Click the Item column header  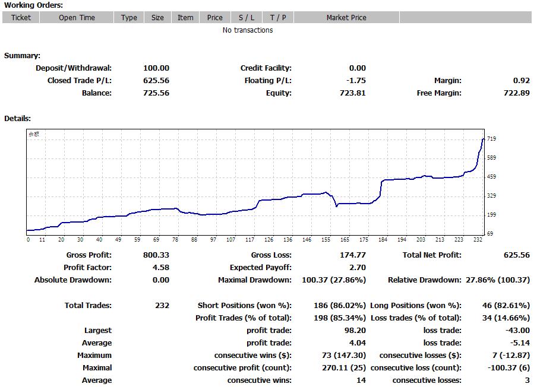pyautogui.click(x=185, y=18)
